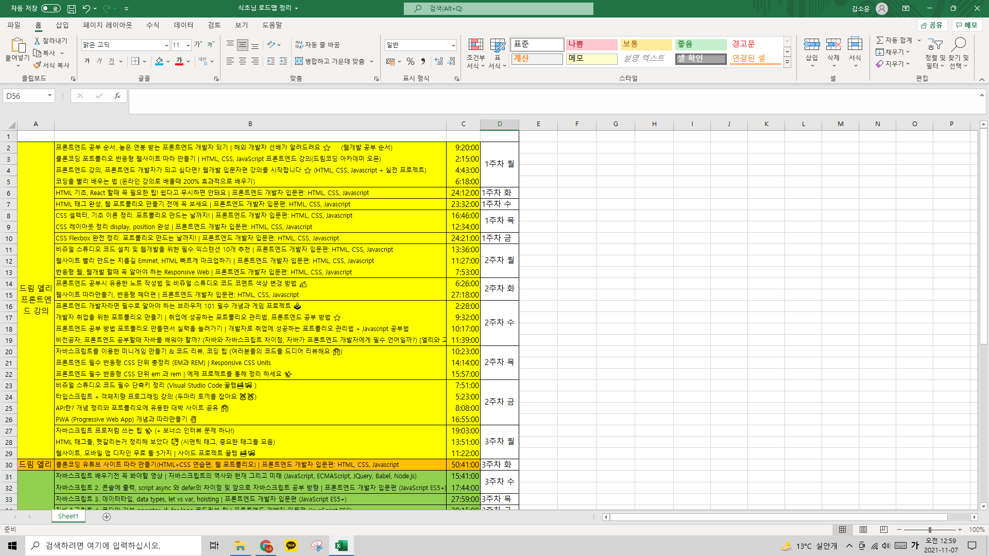This screenshot has height=556, width=989.
Task: Open the font name dropdown
Action: click(x=166, y=45)
